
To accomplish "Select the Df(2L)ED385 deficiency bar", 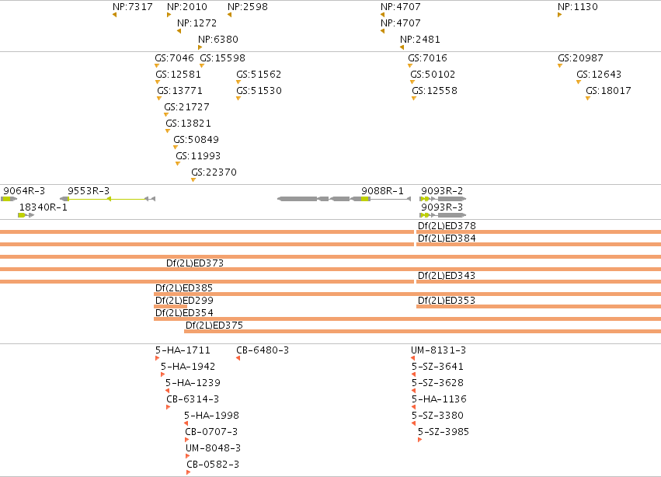I will (x=408, y=294).
